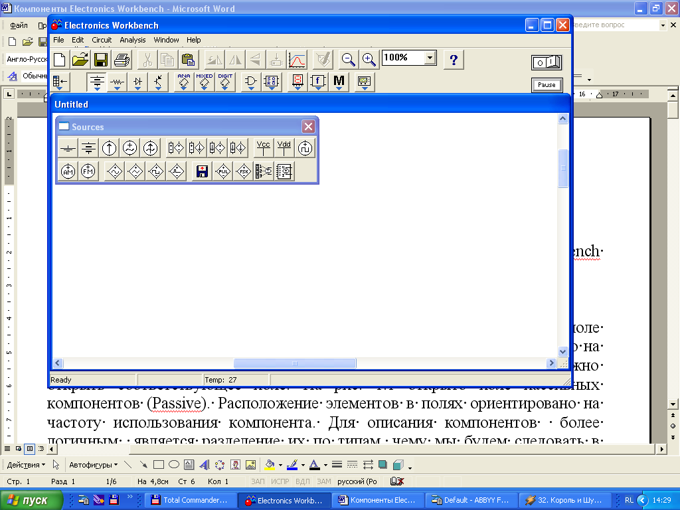Select the Battery component in Sources
This screenshot has height=510, width=680.
click(88, 148)
